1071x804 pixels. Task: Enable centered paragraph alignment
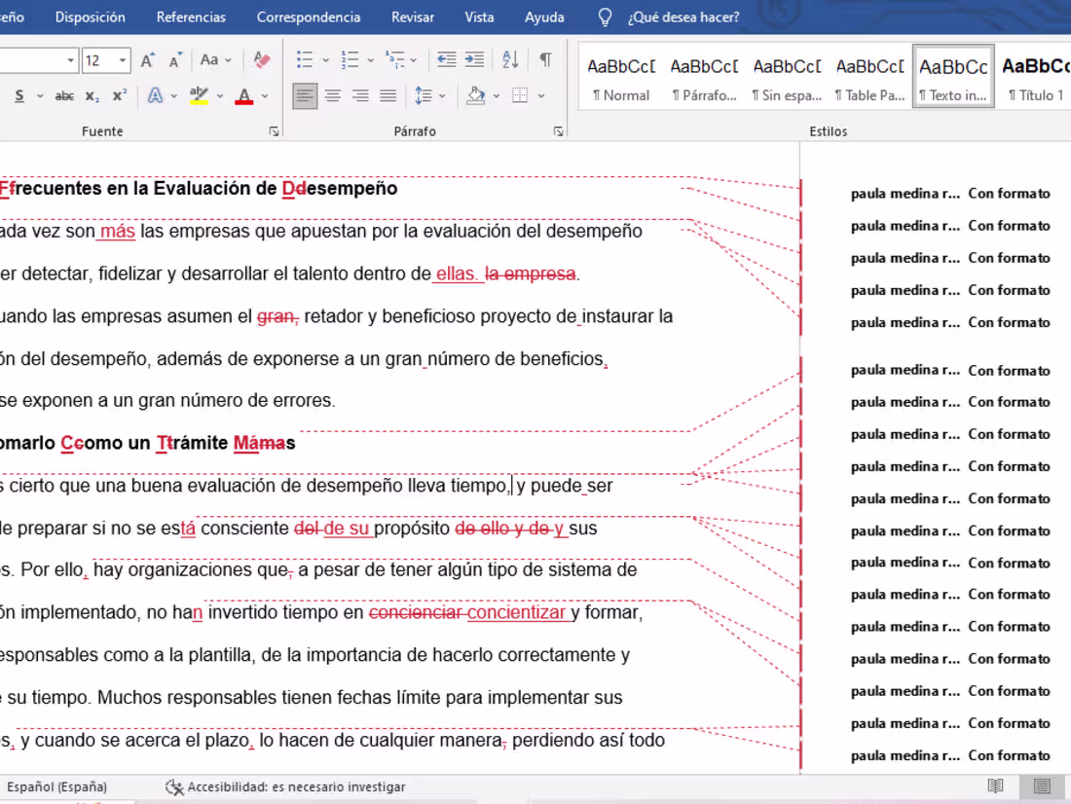pos(332,95)
